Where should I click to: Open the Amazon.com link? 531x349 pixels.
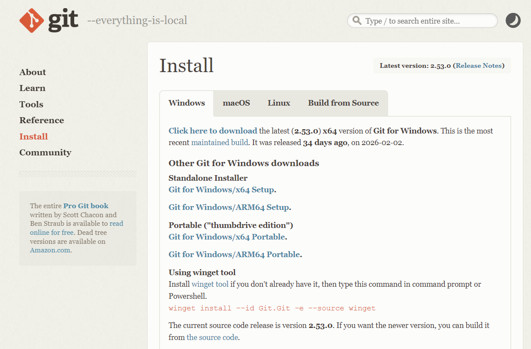(x=50, y=250)
